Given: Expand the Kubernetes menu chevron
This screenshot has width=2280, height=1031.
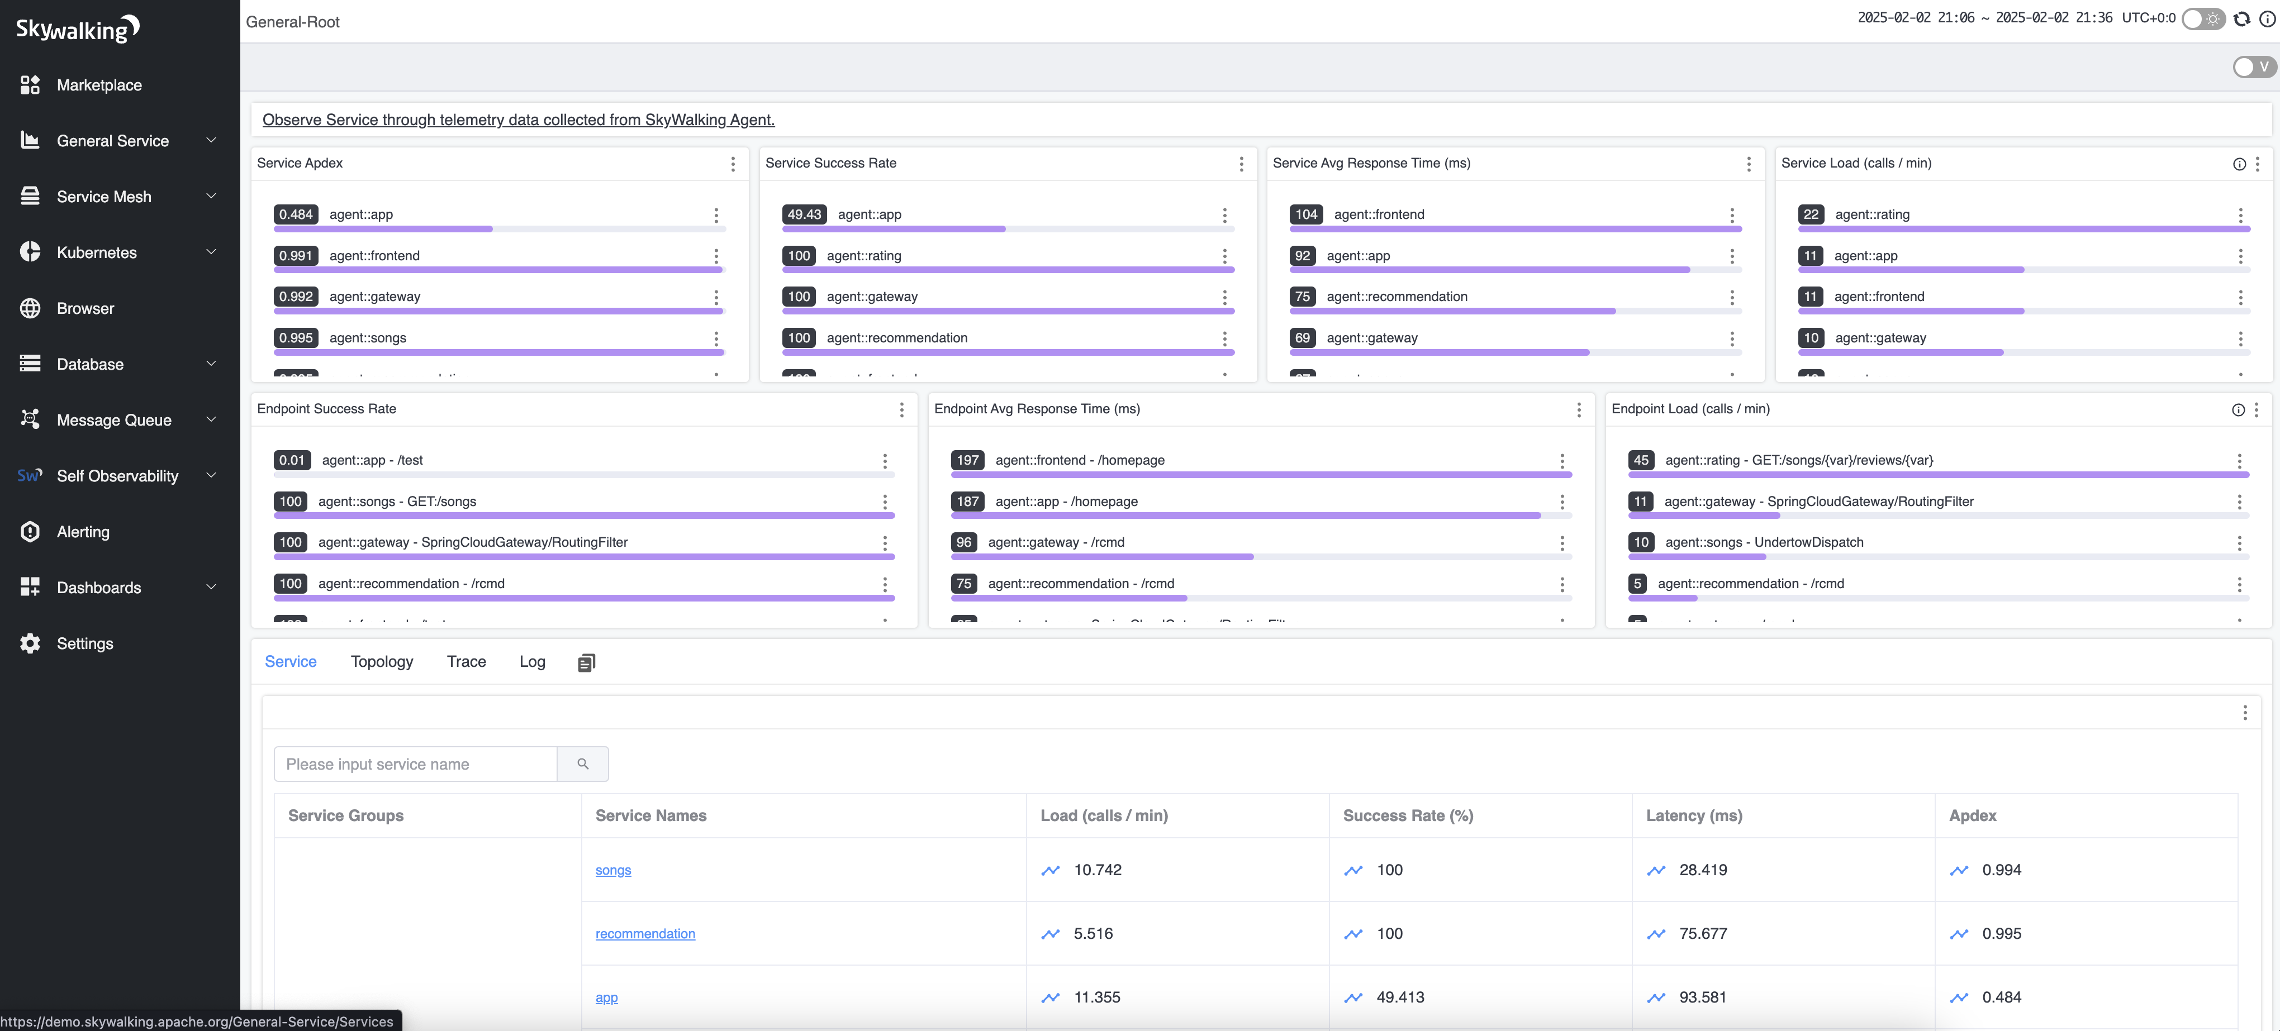Looking at the screenshot, I should pos(211,251).
